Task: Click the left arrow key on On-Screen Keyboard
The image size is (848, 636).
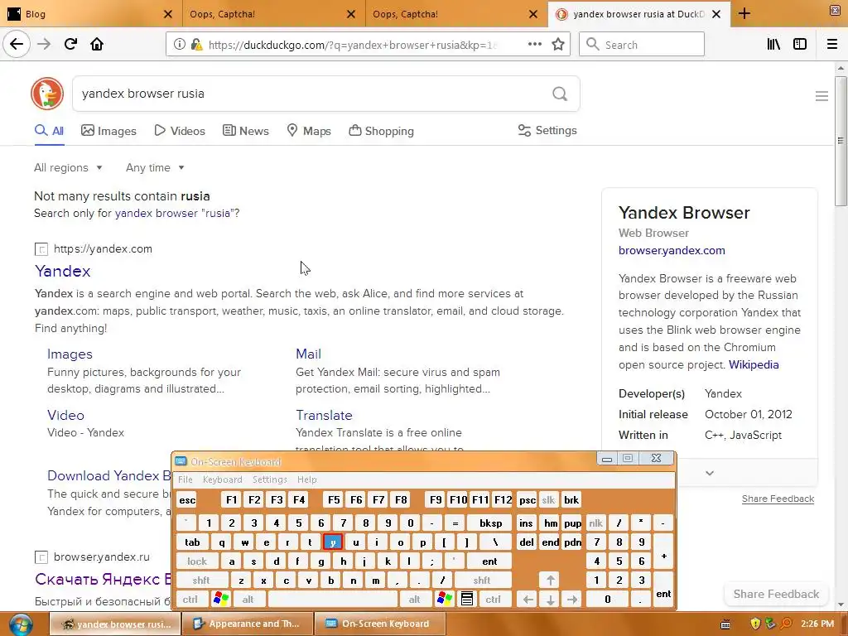Action: click(528, 600)
